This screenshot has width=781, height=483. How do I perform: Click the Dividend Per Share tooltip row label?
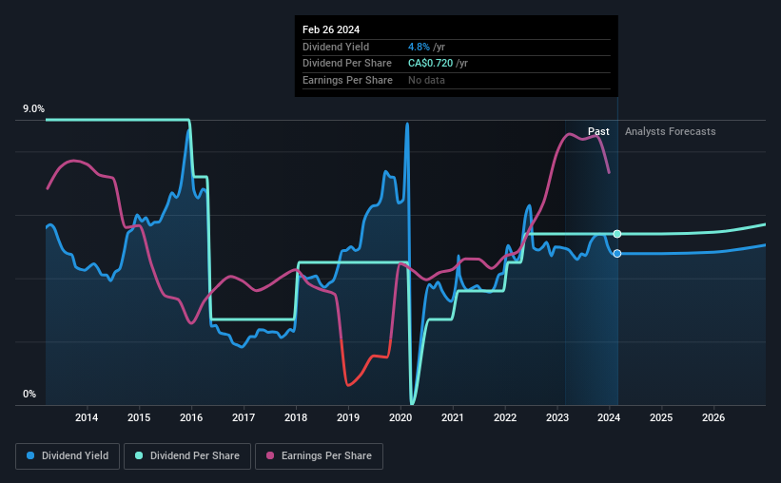[x=346, y=64]
